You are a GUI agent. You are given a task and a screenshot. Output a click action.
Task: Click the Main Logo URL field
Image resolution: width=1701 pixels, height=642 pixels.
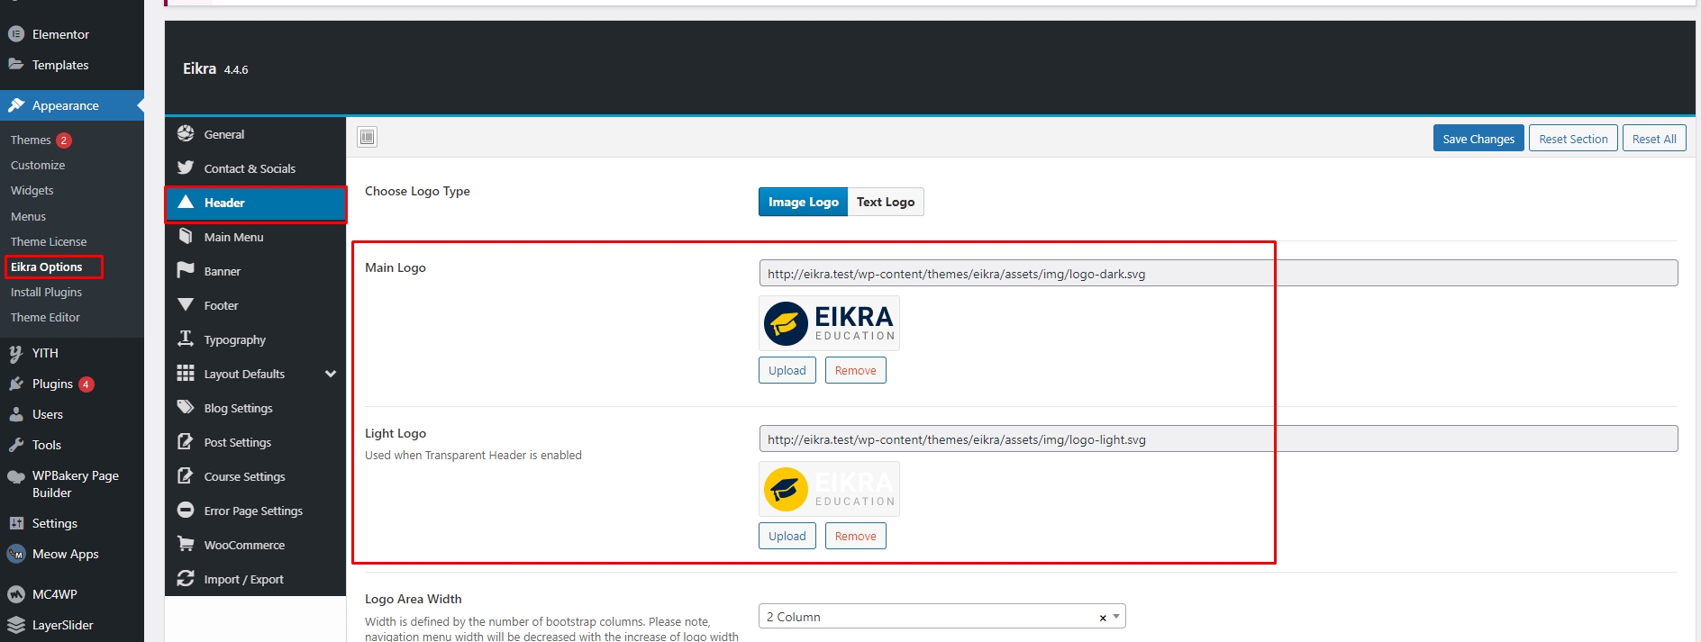(x=1218, y=273)
